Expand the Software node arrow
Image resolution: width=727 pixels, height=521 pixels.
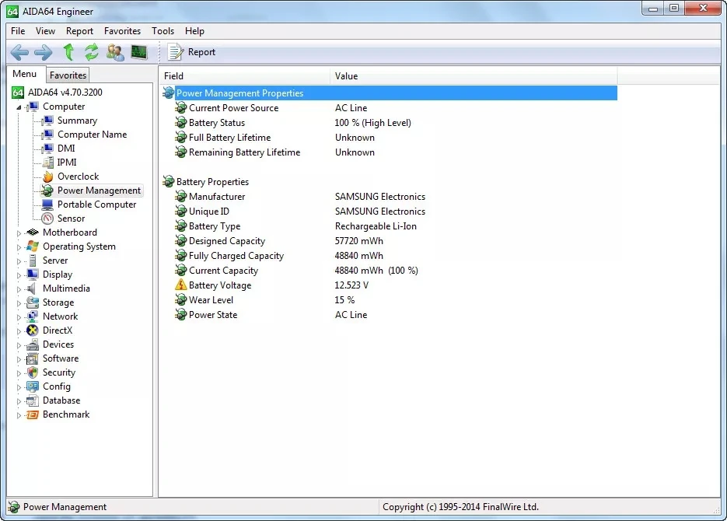coord(19,358)
